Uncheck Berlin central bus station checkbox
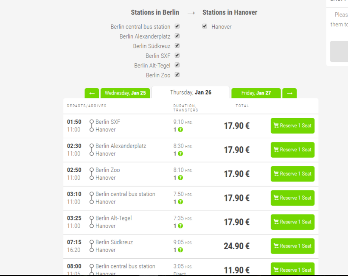Screen dimensions: 348x276 (x=177, y=26)
